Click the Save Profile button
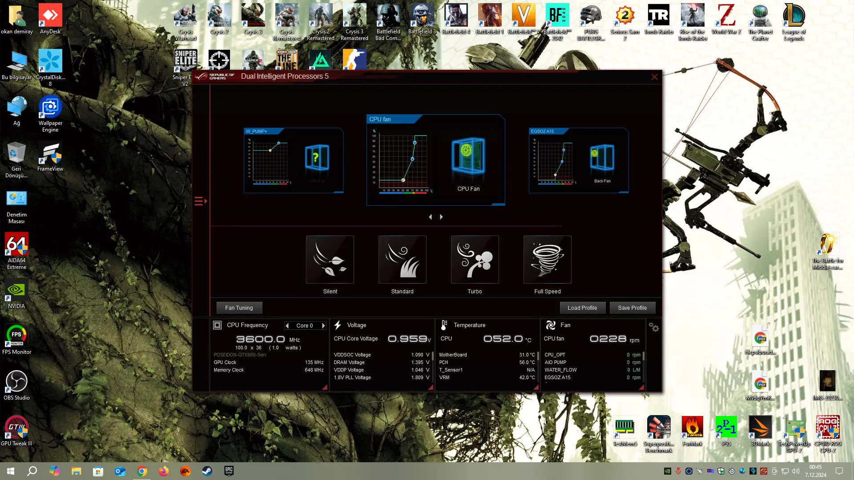854x480 pixels. [632, 308]
